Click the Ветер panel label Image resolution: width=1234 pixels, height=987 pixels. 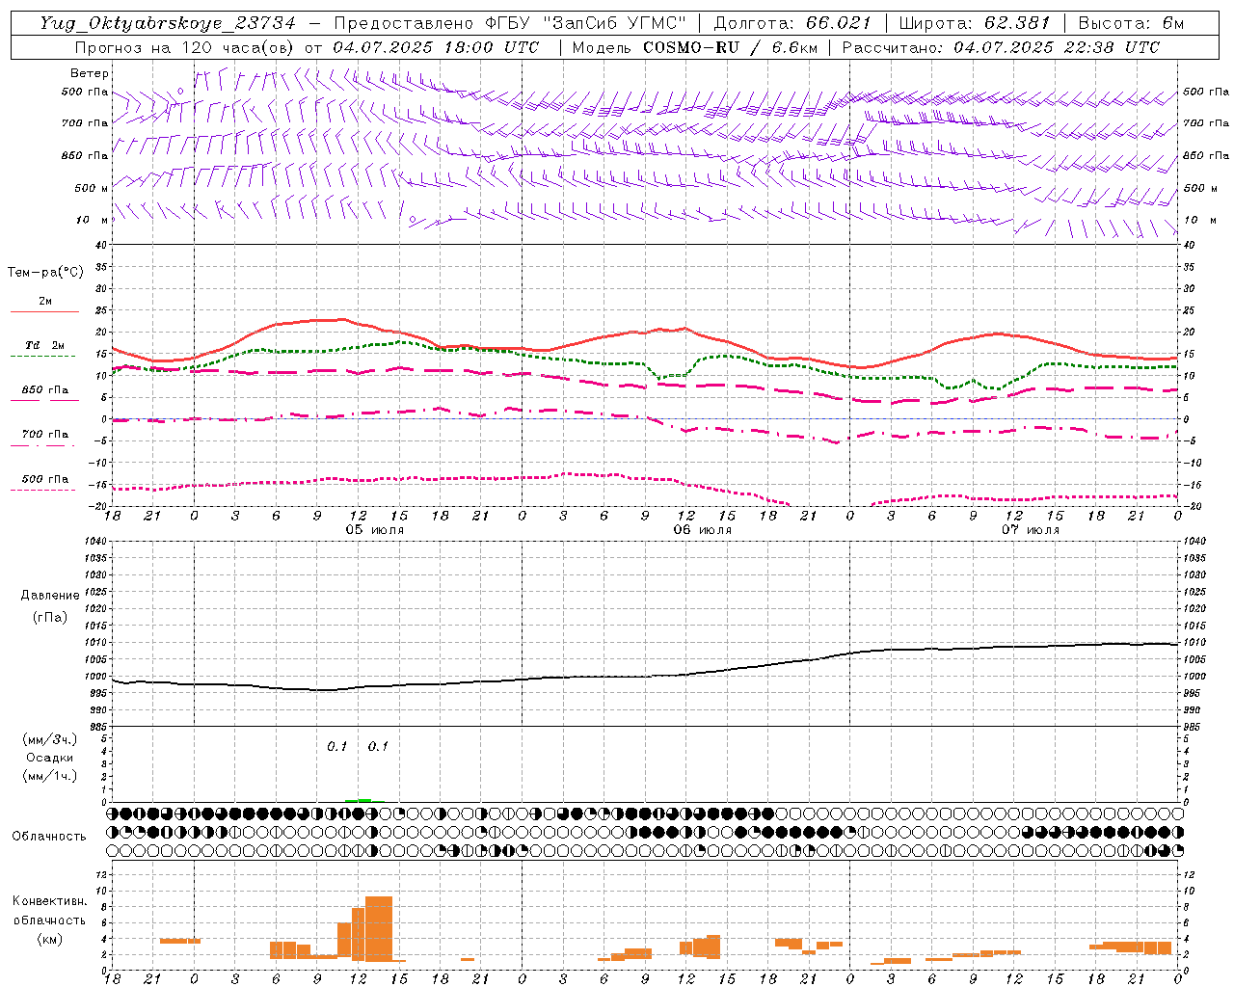pos(89,73)
